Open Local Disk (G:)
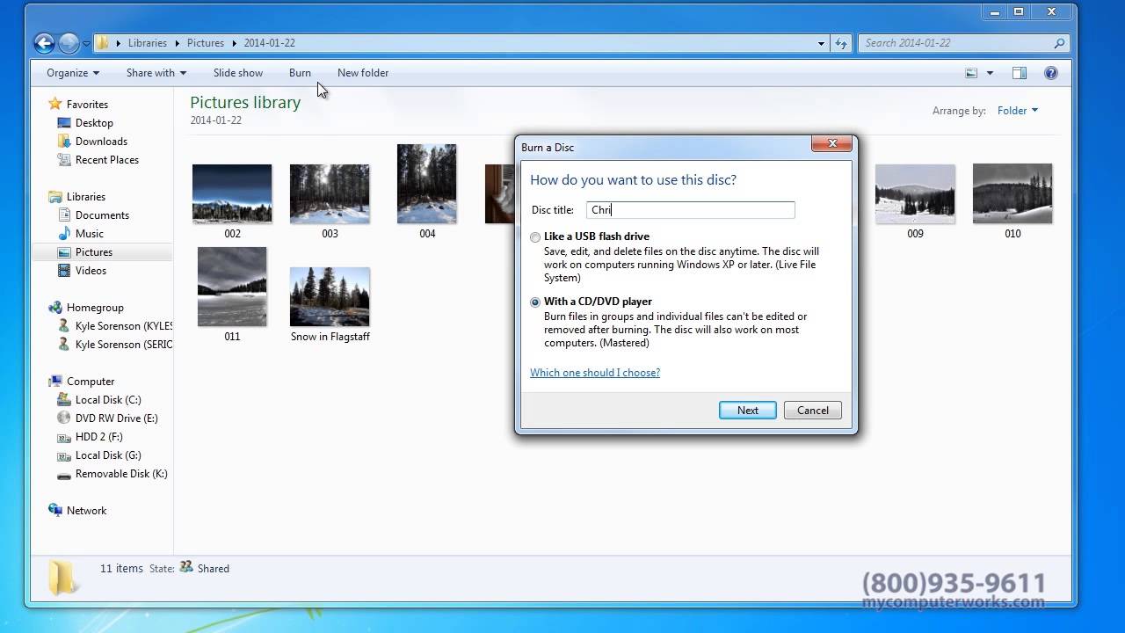1125x633 pixels. (x=108, y=455)
